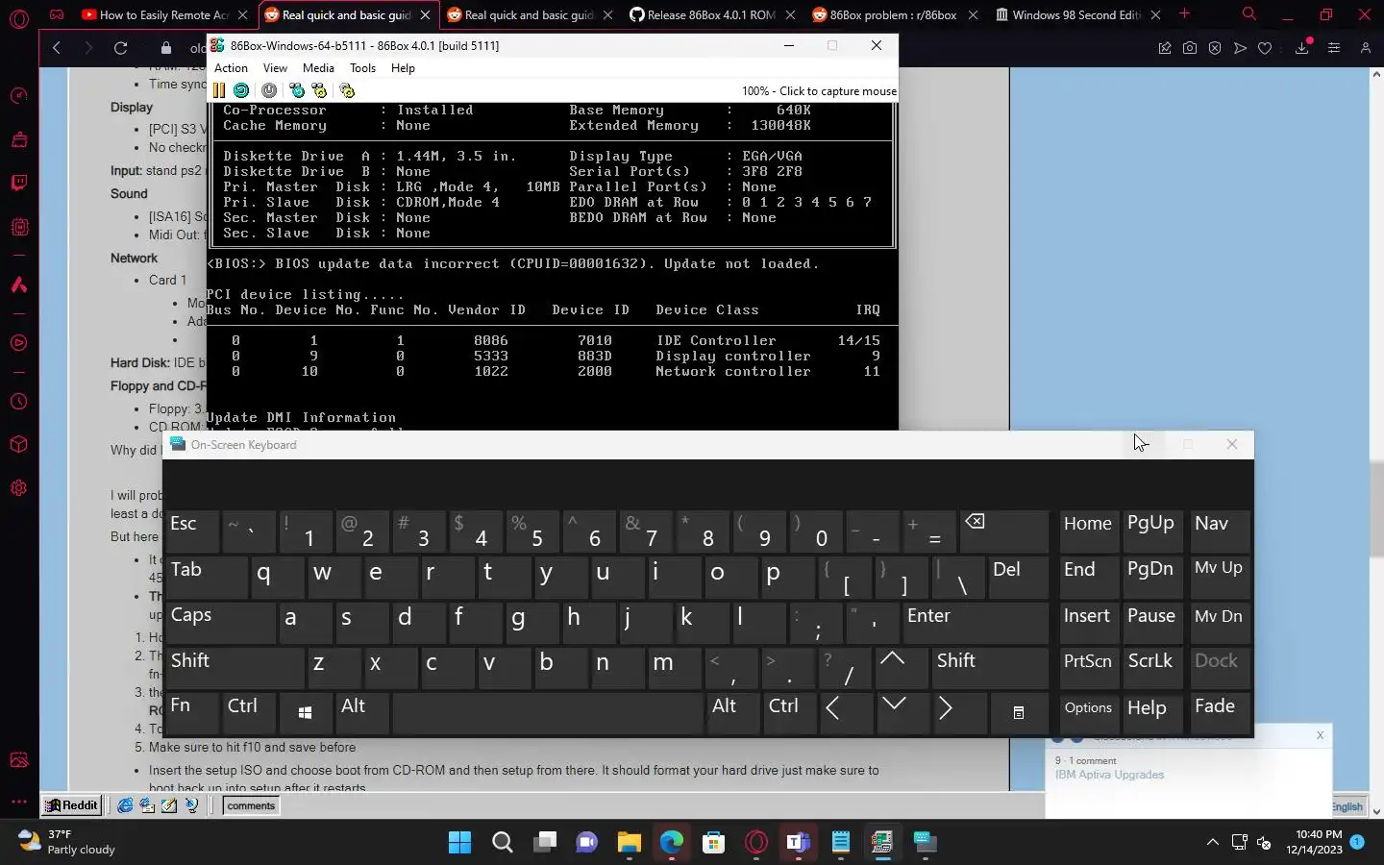Open the Tools menu in 86Box

pos(362,68)
